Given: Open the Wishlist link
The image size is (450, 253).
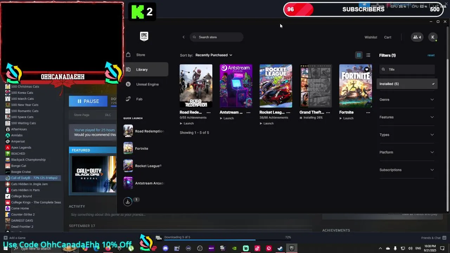Looking at the screenshot, I should click(x=371, y=37).
